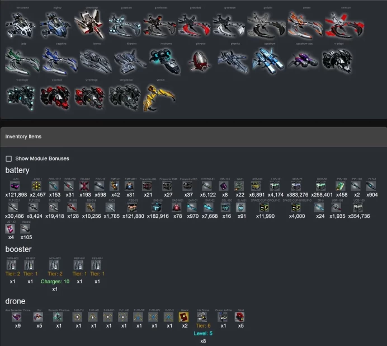Screen dimensions: 387x346
Task: Choose the HON-B02 booster with charges
Action: 54,265
